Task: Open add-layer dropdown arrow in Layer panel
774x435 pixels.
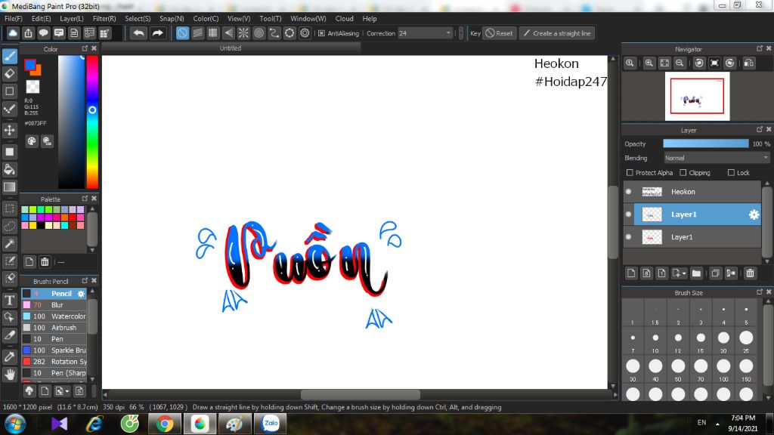Action: point(683,273)
